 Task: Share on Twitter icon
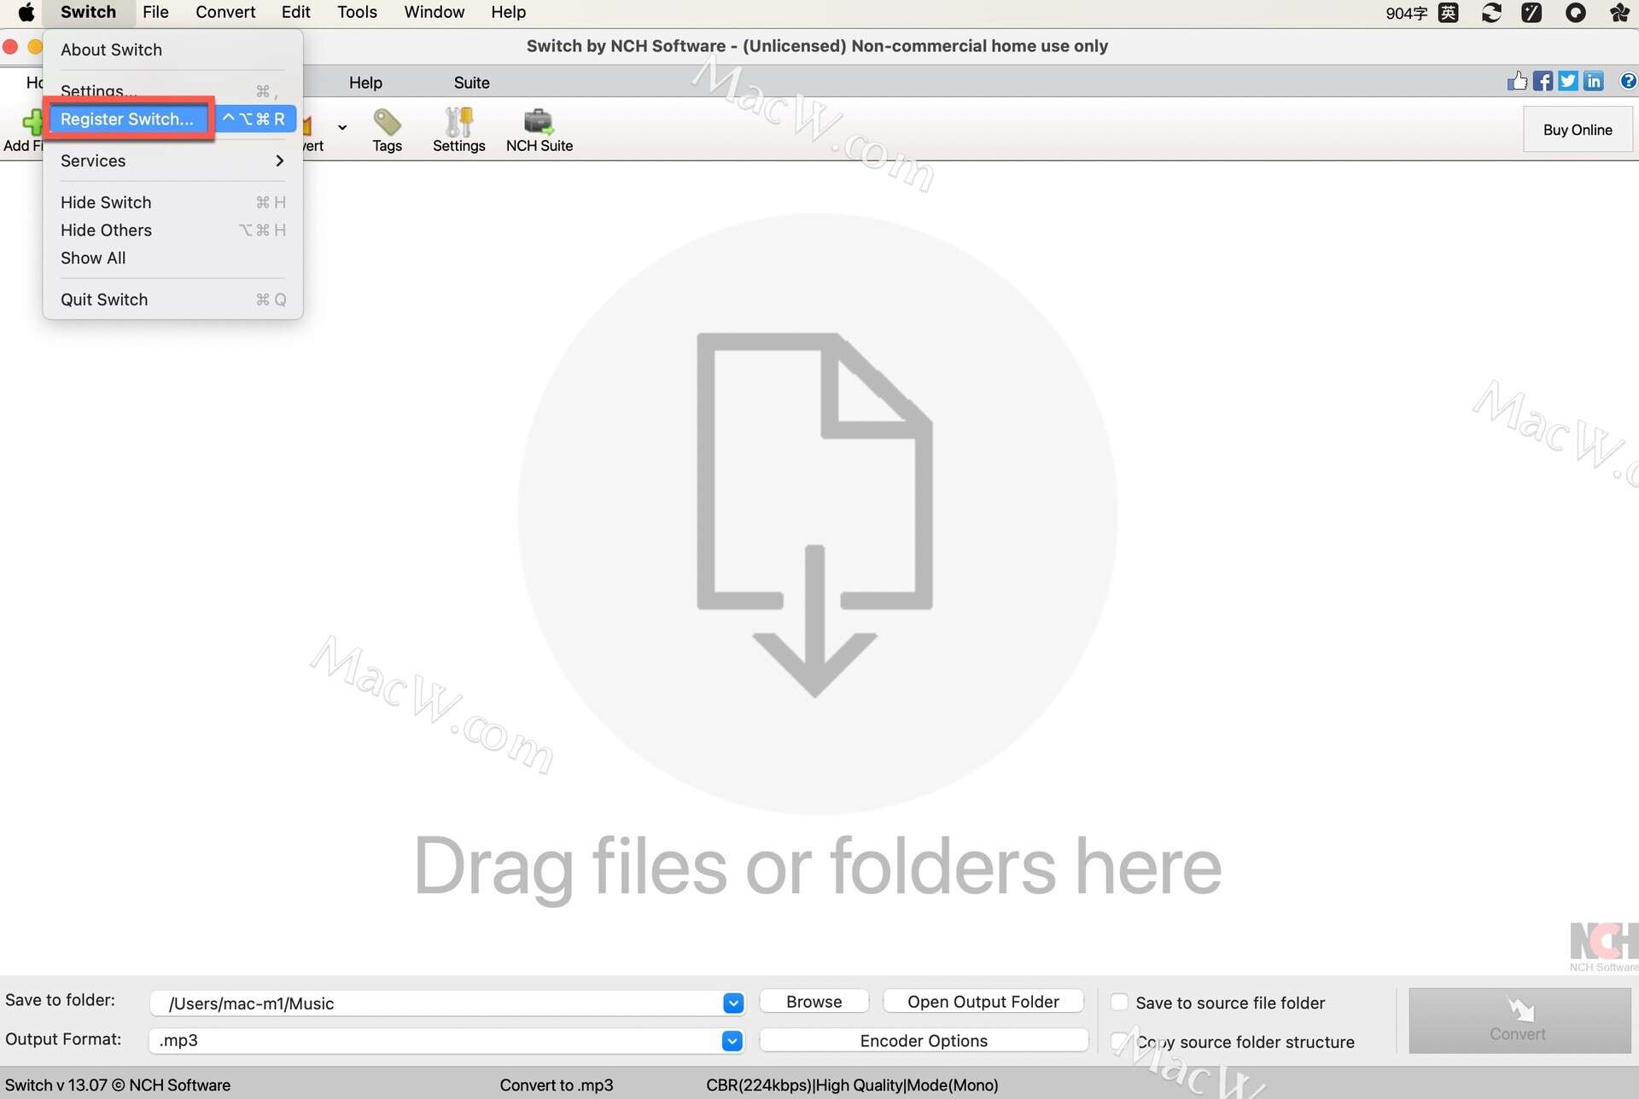[1568, 81]
